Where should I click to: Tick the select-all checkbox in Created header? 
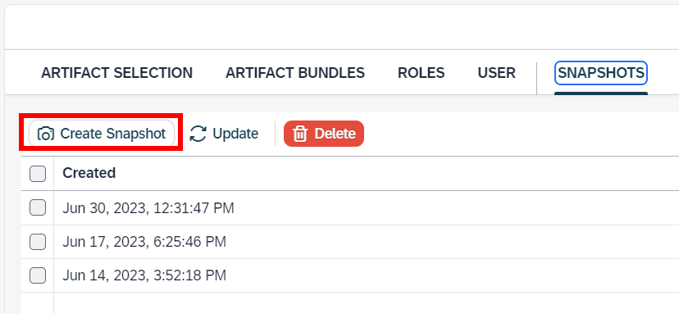pyautogui.click(x=38, y=174)
